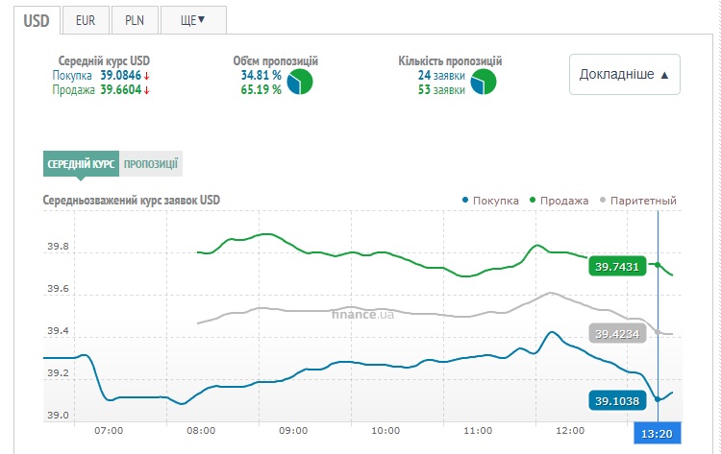Toggle the Продажа series in chart legend
This screenshot has height=454, width=721.
[557, 201]
